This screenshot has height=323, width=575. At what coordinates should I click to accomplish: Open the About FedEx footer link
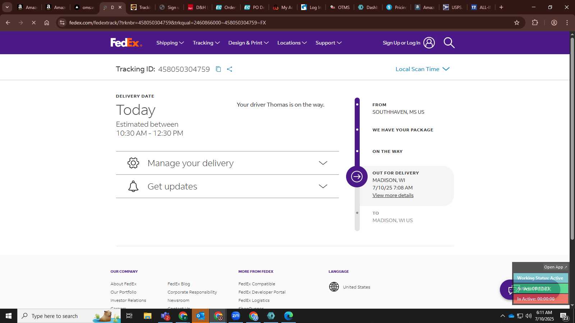tap(123, 284)
